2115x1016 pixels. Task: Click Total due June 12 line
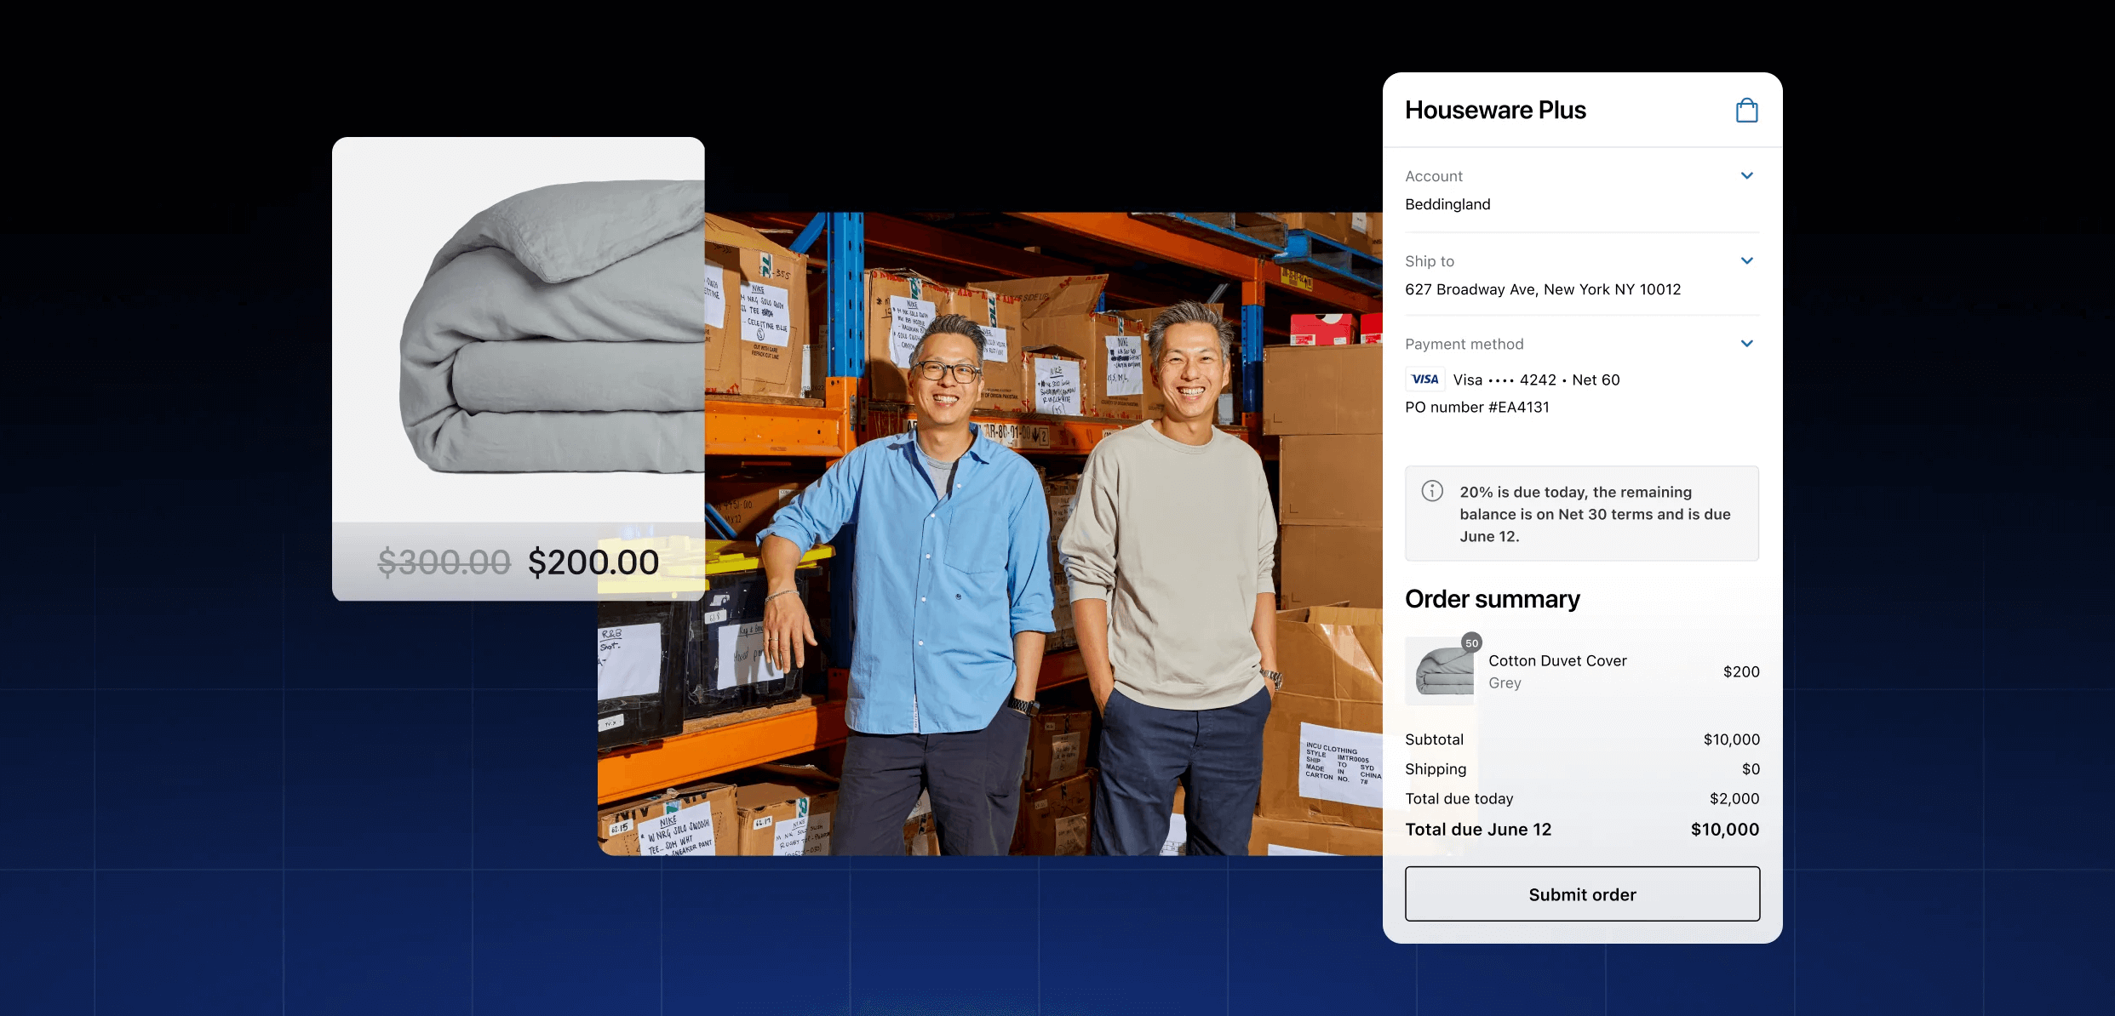[x=1478, y=829]
